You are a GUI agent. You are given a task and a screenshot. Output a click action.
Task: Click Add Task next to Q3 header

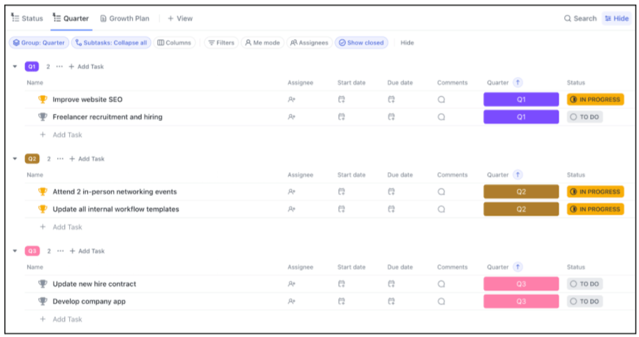87,251
